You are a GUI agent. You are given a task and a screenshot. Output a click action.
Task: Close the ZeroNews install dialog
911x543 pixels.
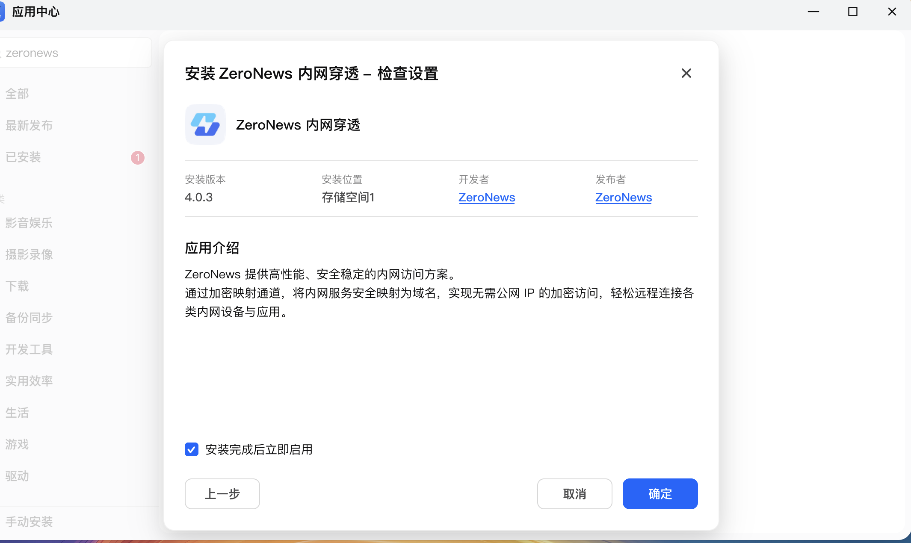click(x=686, y=73)
